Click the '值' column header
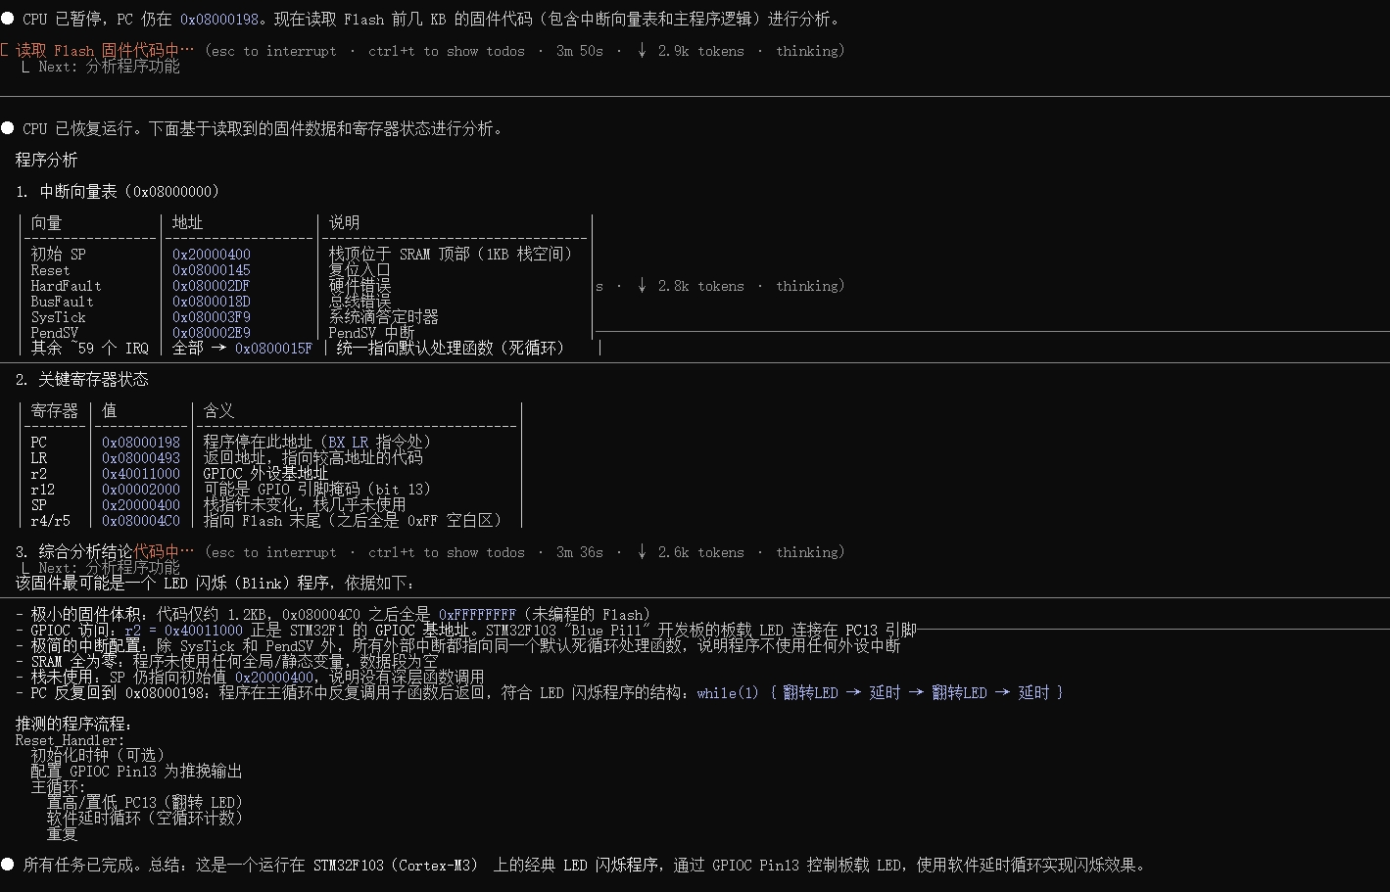 coord(109,410)
